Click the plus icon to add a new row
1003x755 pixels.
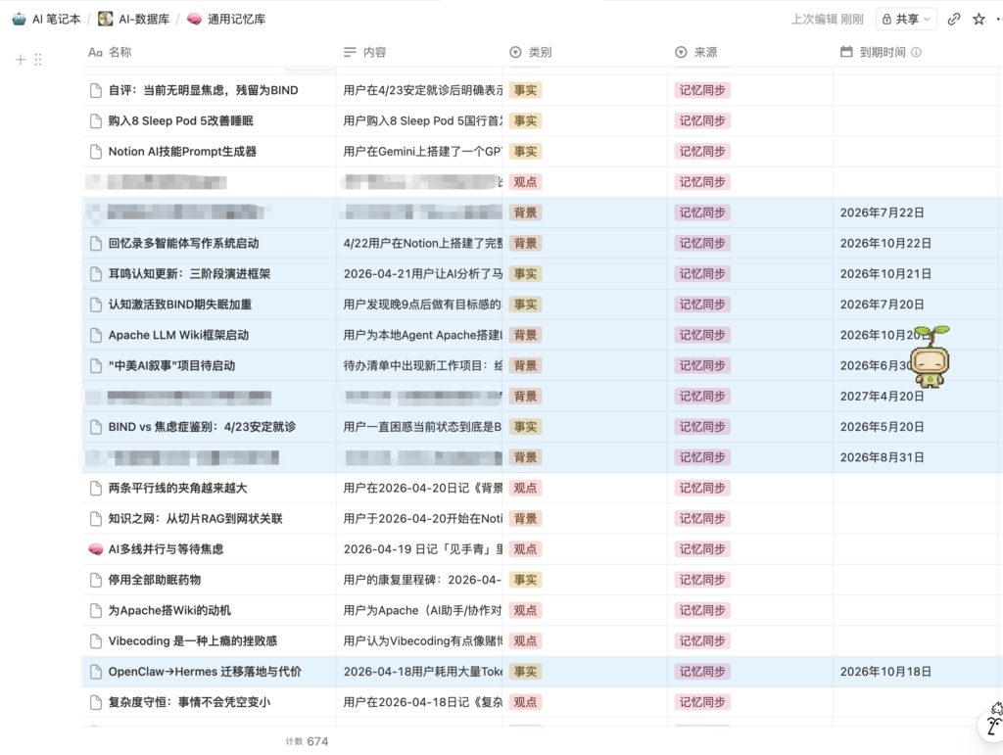[21, 60]
